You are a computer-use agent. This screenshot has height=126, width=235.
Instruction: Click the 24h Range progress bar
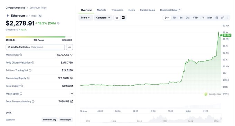click(x=39, y=37)
